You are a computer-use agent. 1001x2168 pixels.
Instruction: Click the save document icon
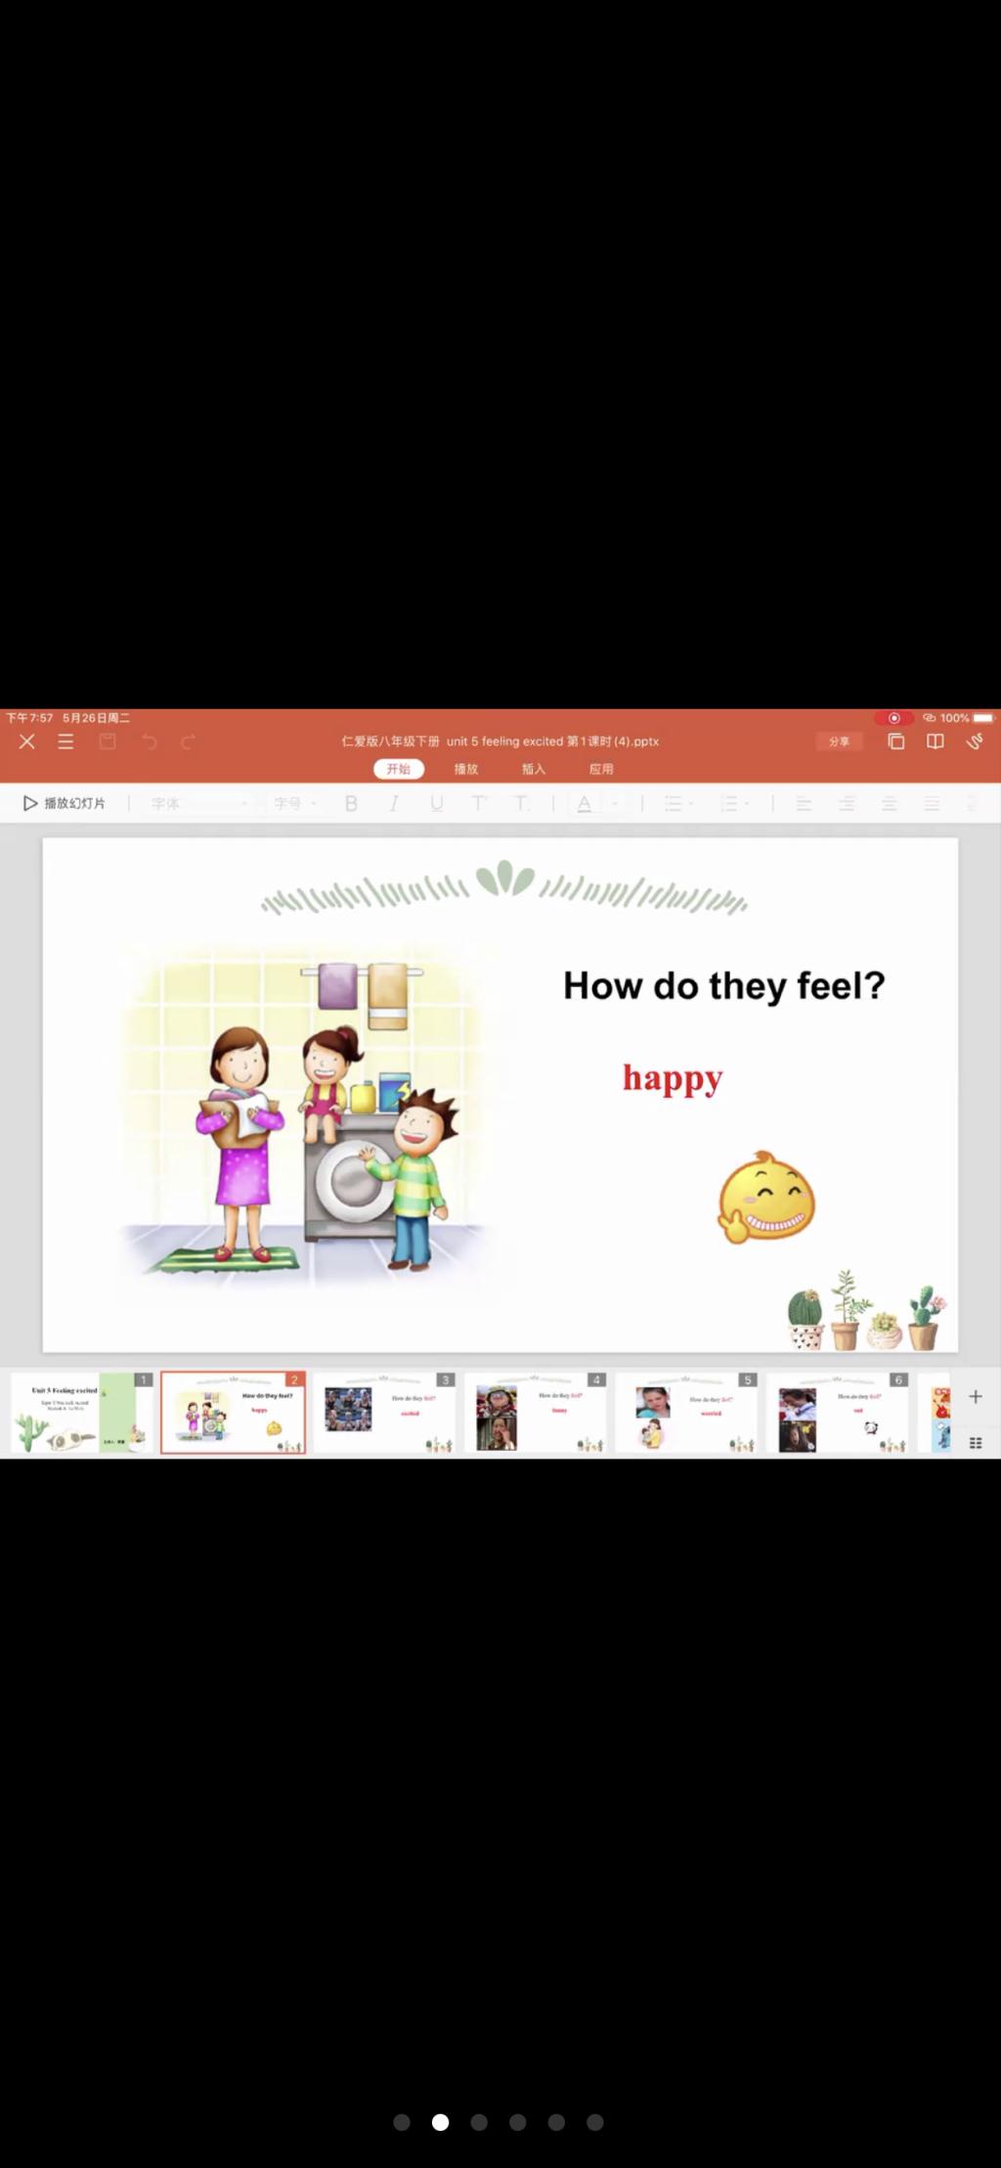click(x=108, y=742)
